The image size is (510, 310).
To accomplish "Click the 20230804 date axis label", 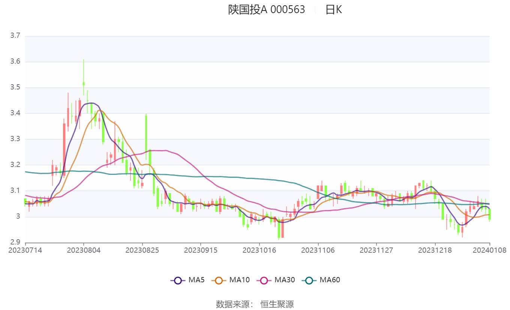I will [84, 250].
